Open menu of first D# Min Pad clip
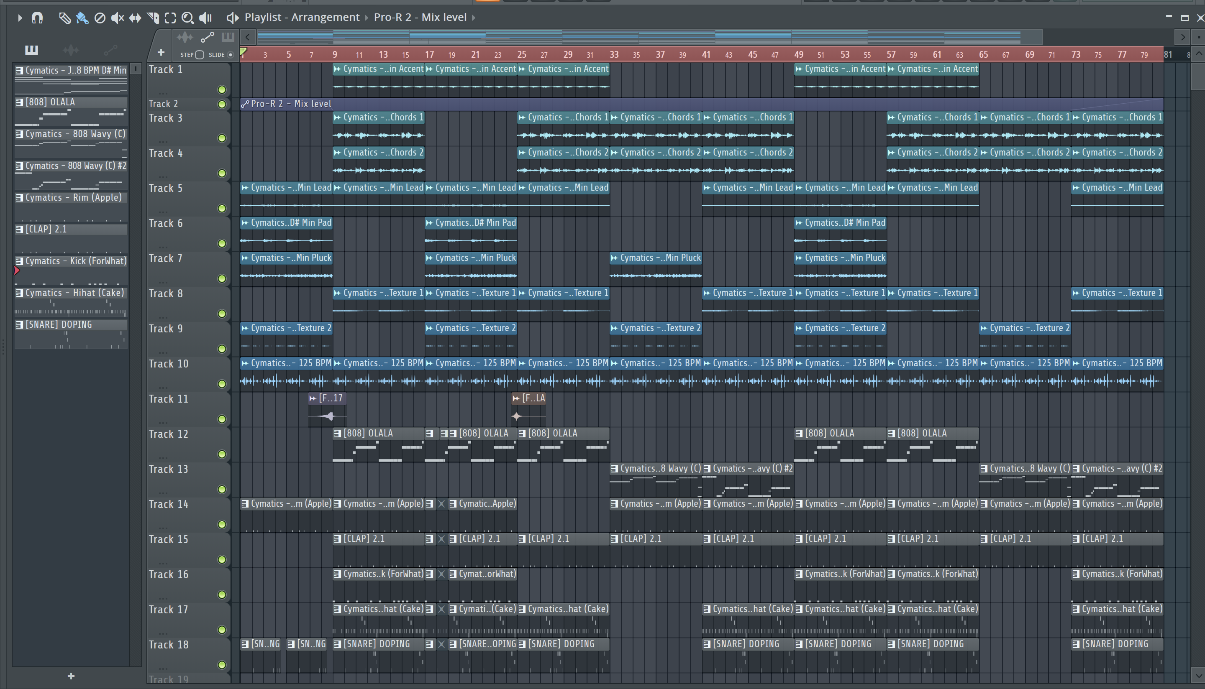1205x689 pixels. pos(245,223)
